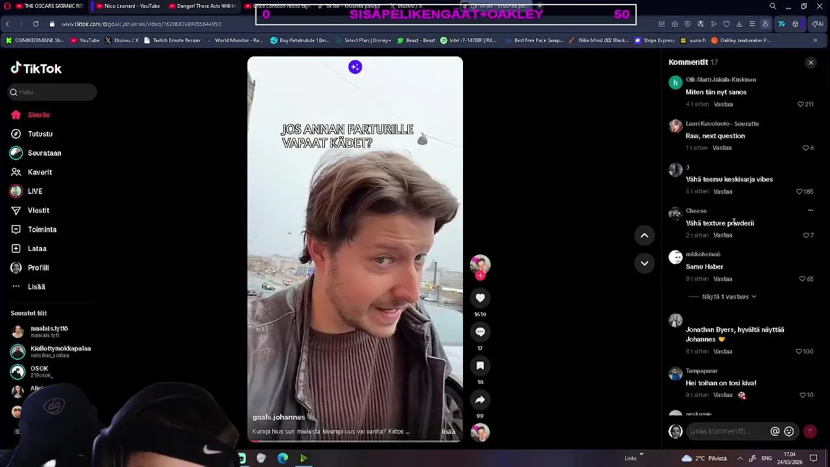Close the Kommentit comments panel
This screenshot has width=830, height=467.
(x=811, y=63)
